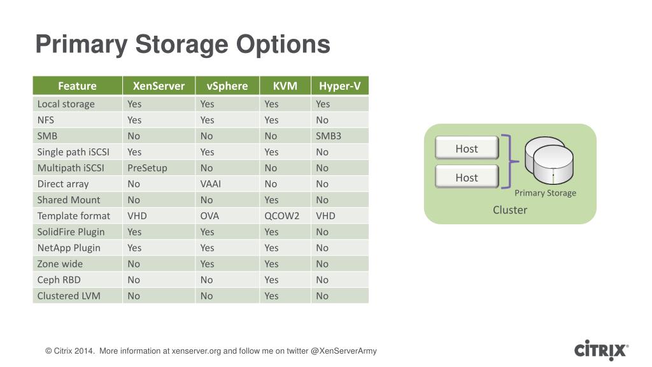The width and height of the screenshot is (652, 367).
Task: Select the SMB3 cell
Action: click(340, 136)
